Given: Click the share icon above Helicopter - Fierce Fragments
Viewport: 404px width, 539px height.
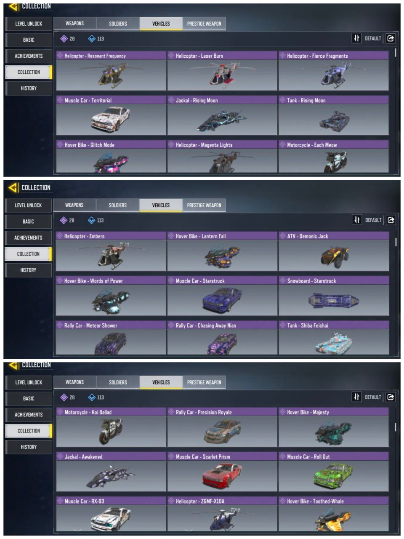Looking at the screenshot, I should [x=391, y=38].
